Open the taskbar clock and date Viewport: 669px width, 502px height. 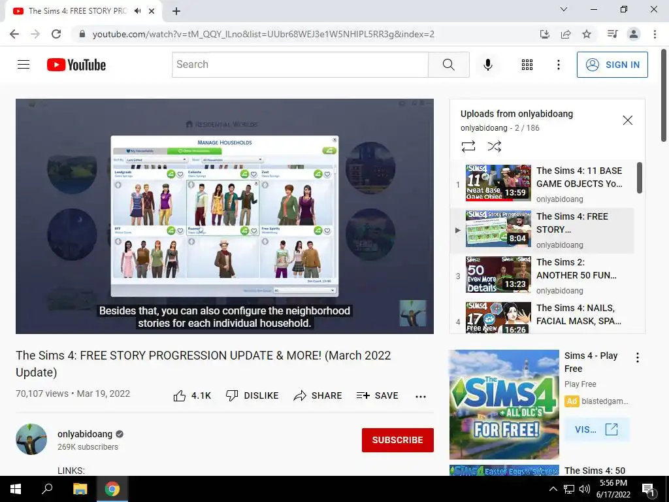click(x=613, y=489)
